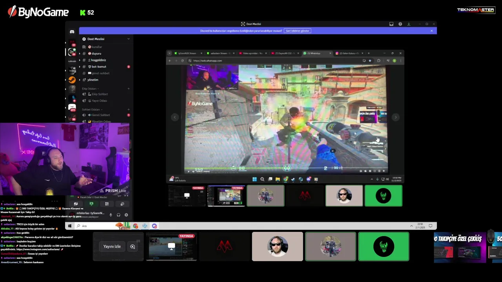Dismiss the Discord purple banner
The height and width of the screenshot is (282, 502).
[x=431, y=31]
